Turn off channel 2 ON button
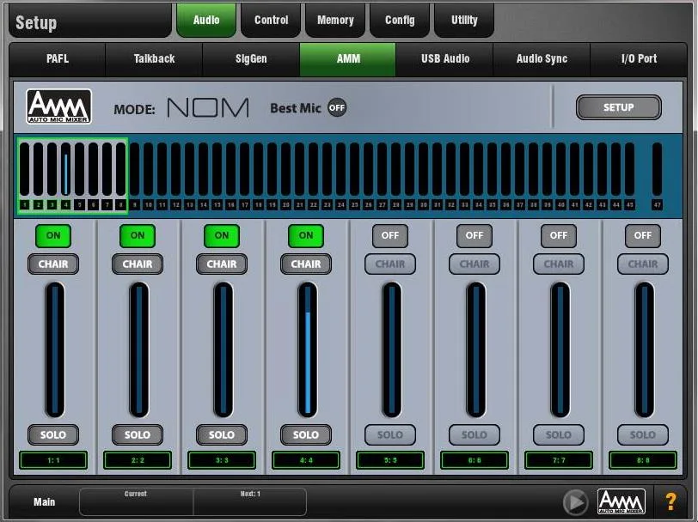This screenshot has width=698, height=522. pyautogui.click(x=138, y=235)
